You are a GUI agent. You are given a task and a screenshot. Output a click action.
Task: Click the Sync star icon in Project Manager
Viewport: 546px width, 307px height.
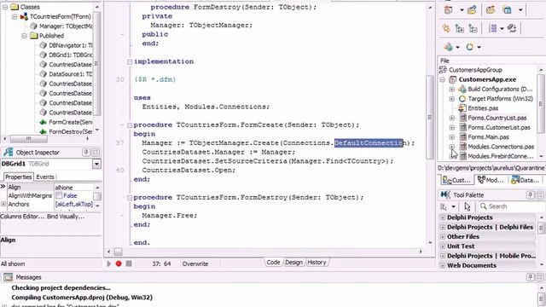446,28
